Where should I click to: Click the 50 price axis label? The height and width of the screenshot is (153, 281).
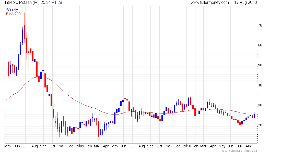click(260, 65)
